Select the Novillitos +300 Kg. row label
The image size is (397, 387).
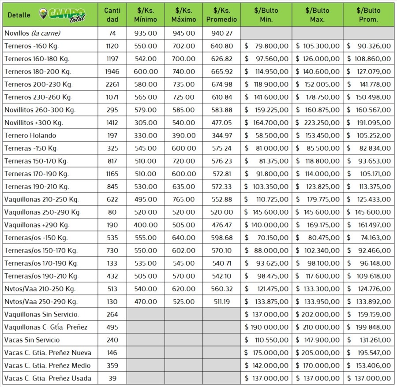click(34, 123)
